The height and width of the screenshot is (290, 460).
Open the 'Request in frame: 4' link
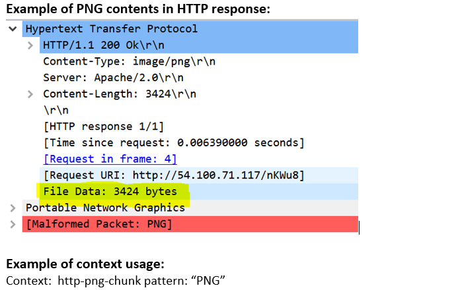110,159
